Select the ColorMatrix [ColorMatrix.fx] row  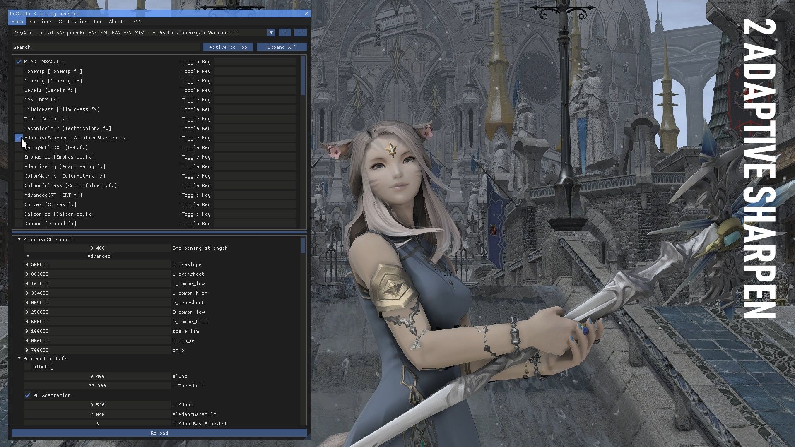tap(65, 176)
